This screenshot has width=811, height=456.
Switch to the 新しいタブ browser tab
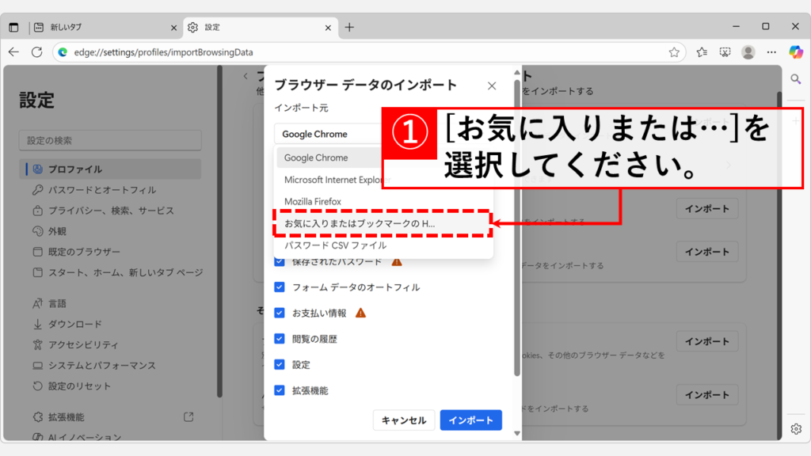[x=105, y=28]
